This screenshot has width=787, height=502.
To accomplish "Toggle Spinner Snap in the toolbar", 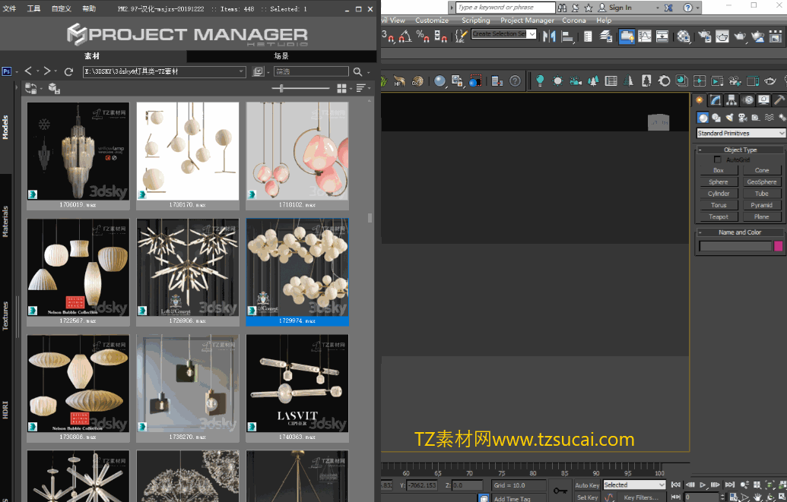I will 441,36.
